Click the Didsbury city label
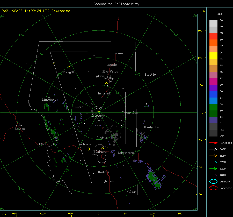The image size is (233, 217). coord(98,116)
